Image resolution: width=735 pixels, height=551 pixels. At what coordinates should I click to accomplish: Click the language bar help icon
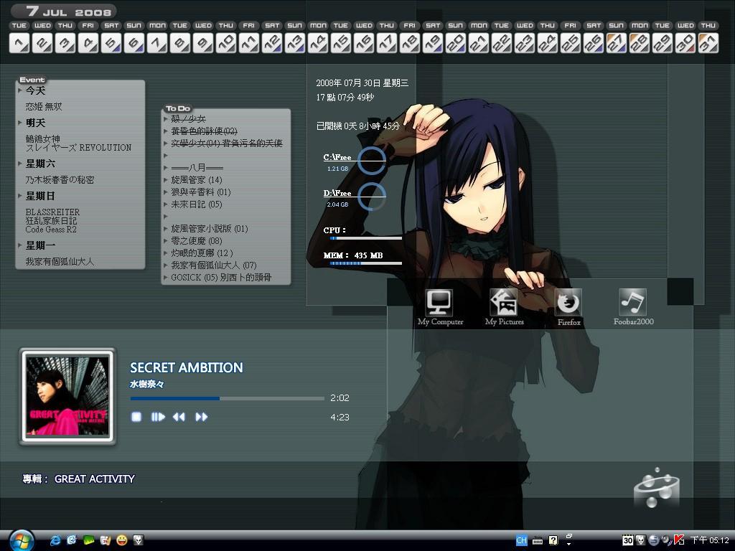(553, 540)
